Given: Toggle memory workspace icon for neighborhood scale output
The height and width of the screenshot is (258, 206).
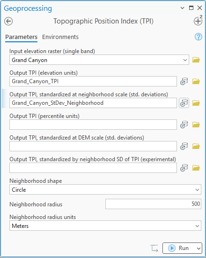Looking at the screenshot, I should 184,103.
